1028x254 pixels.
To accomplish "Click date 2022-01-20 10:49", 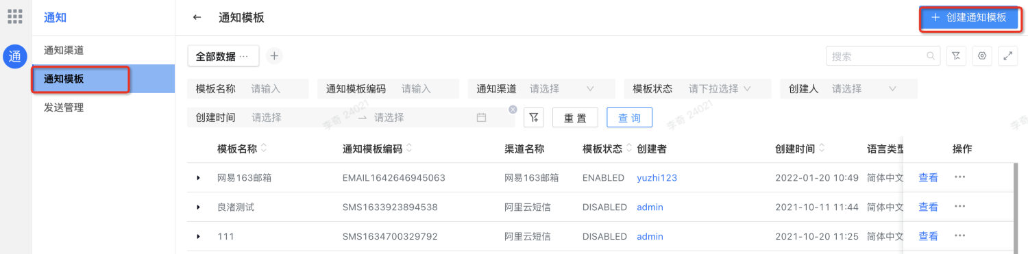I will pyautogui.click(x=817, y=178).
